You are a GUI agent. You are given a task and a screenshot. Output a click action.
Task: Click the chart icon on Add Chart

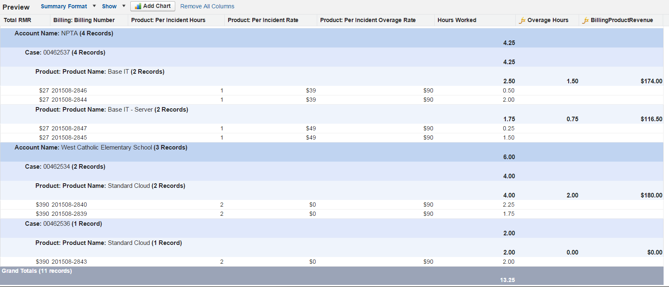coord(138,6)
